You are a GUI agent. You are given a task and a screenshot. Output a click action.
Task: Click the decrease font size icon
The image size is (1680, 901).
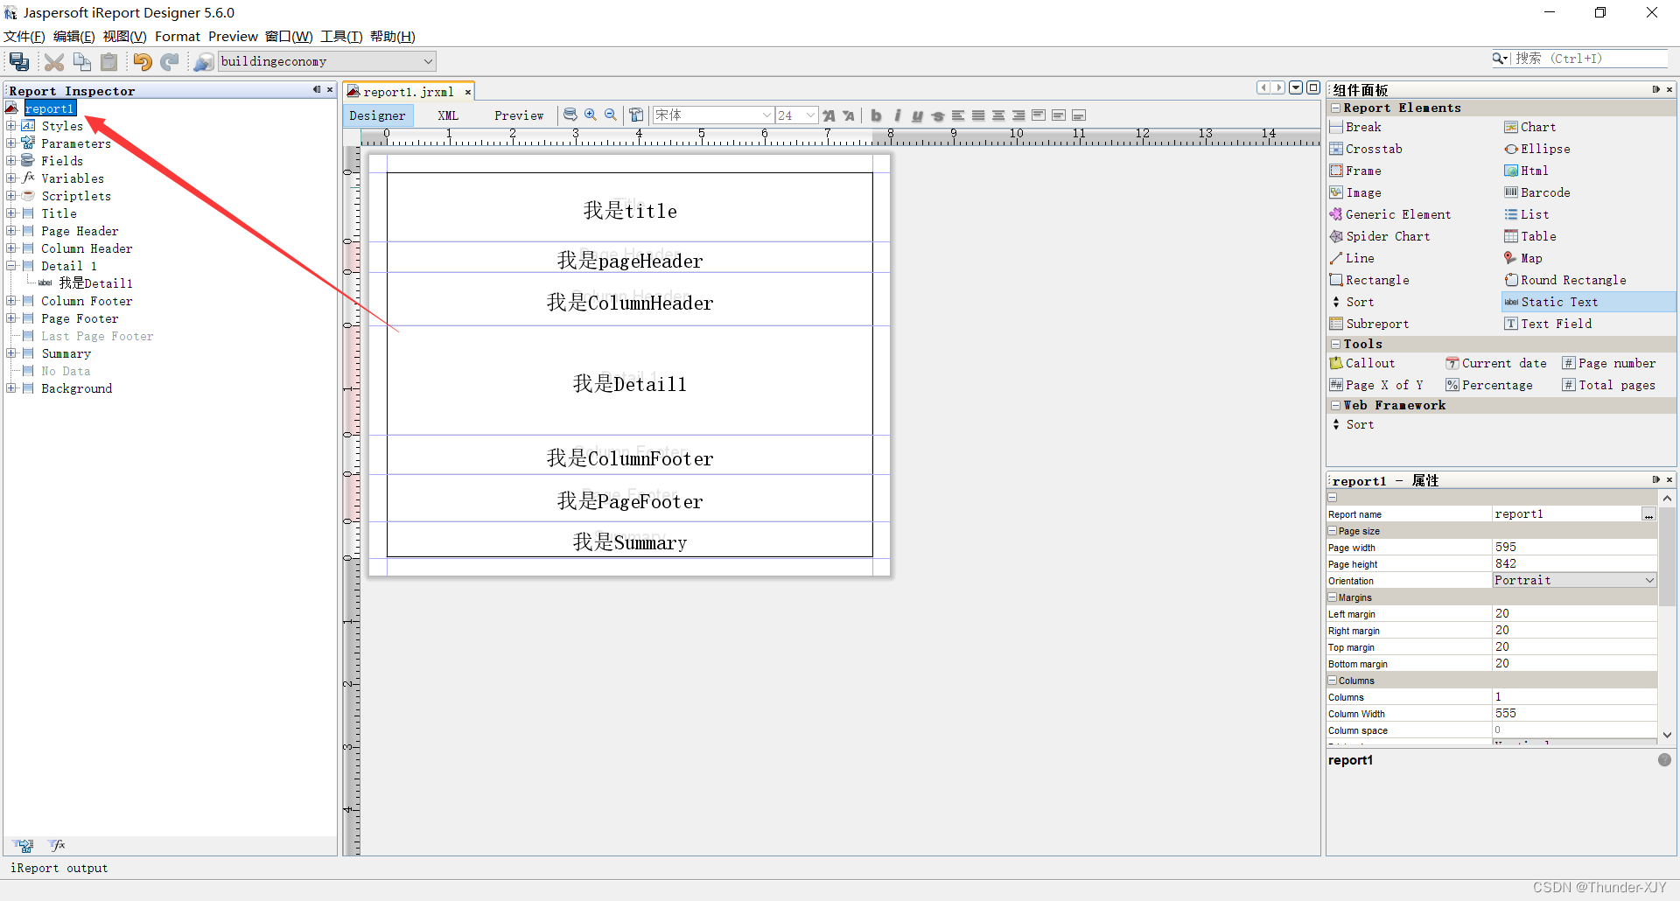pos(849,115)
